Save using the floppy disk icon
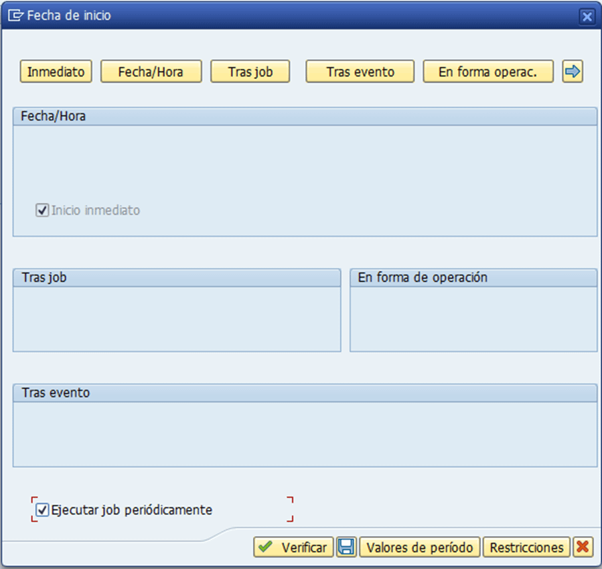602x569 pixels. 346,547
